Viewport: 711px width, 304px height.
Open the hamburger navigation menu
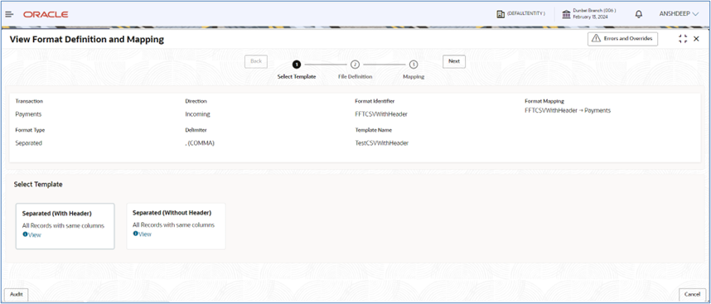[9, 15]
